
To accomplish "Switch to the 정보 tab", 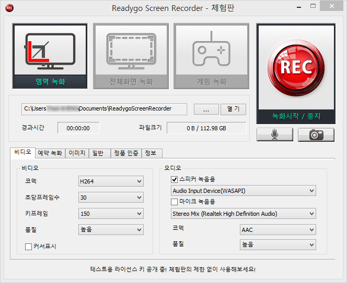I will [152, 153].
